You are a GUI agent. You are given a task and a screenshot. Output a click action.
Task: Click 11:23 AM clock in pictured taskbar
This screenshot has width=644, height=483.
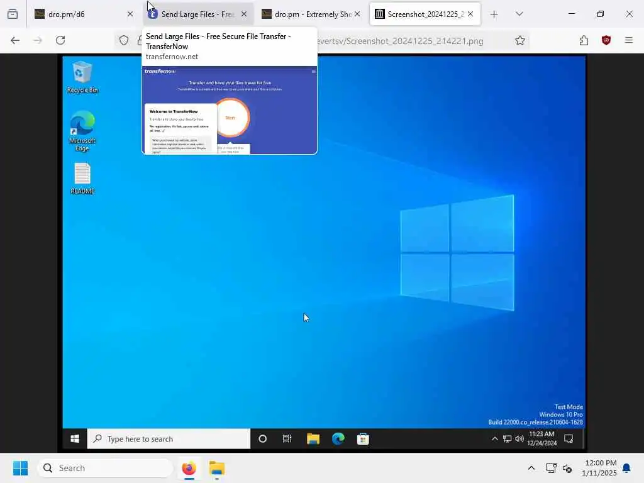[x=541, y=438]
